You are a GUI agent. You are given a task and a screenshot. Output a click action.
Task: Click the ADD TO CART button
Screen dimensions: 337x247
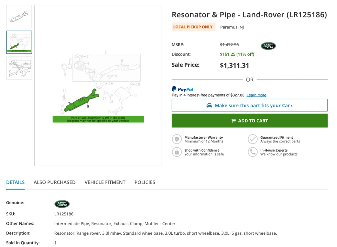click(x=249, y=120)
